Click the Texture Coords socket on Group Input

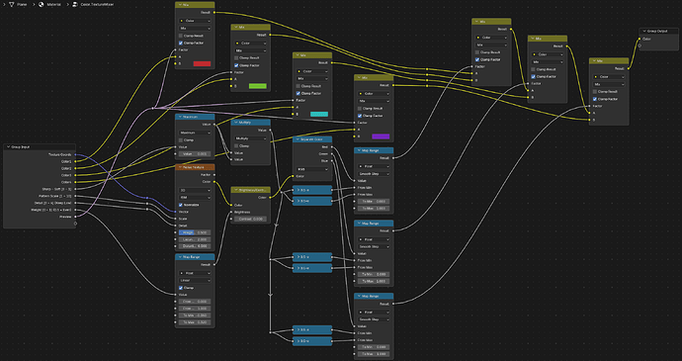click(x=75, y=154)
